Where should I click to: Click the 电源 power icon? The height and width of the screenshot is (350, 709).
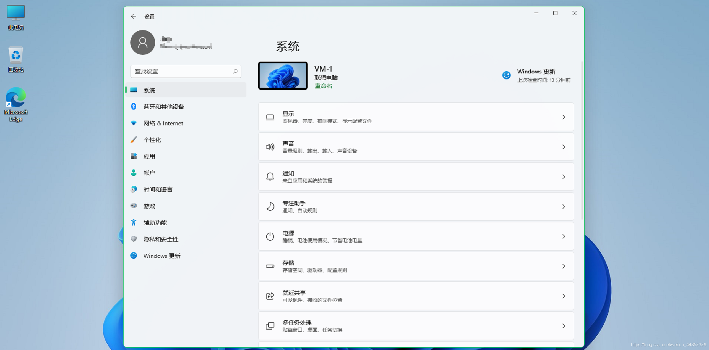pyautogui.click(x=270, y=236)
